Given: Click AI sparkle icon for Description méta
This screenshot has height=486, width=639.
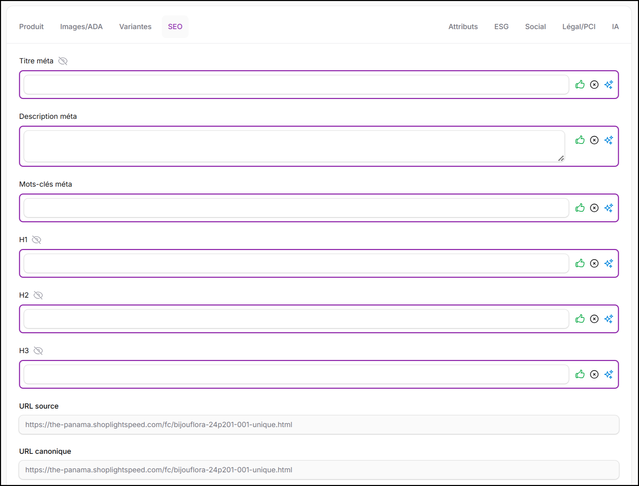Looking at the screenshot, I should click(609, 140).
